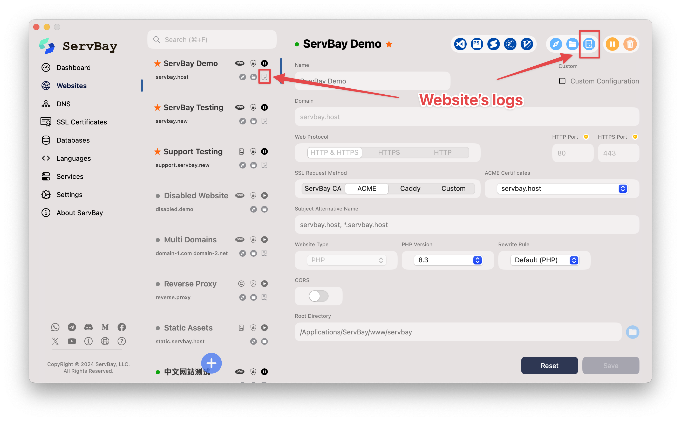Select the website pause icon
The image size is (681, 421).
tap(612, 44)
